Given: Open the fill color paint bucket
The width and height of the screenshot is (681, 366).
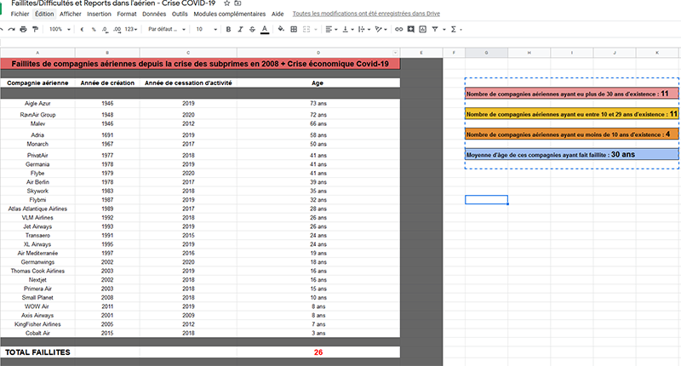Looking at the screenshot, I should (x=281, y=29).
